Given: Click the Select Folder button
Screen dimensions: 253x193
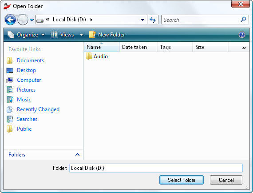Looking at the screenshot, I should (x=182, y=180).
